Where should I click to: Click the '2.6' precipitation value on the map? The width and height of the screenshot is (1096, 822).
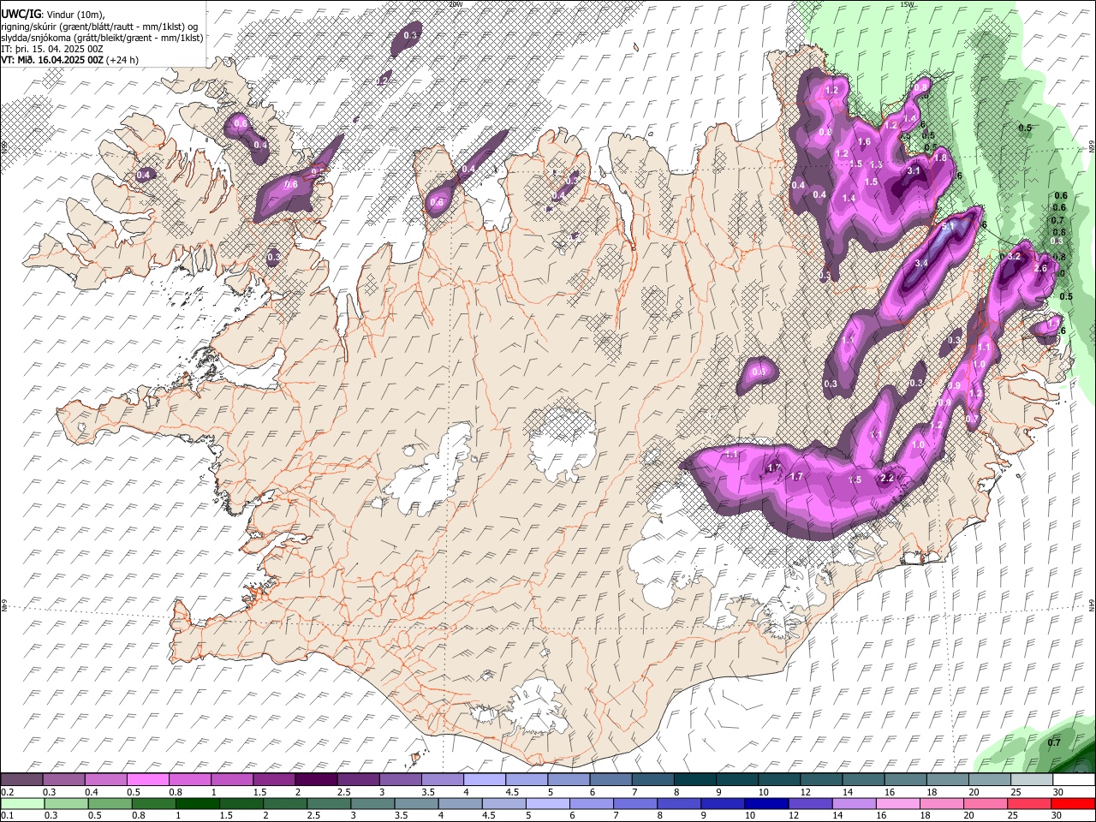point(1041,268)
